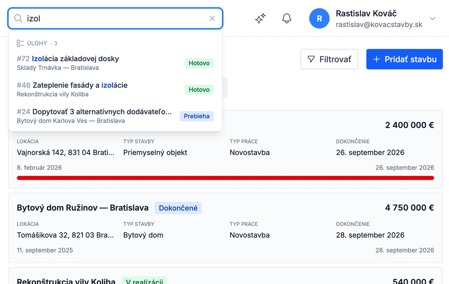Click the V realizácii status badge

click(x=144, y=281)
